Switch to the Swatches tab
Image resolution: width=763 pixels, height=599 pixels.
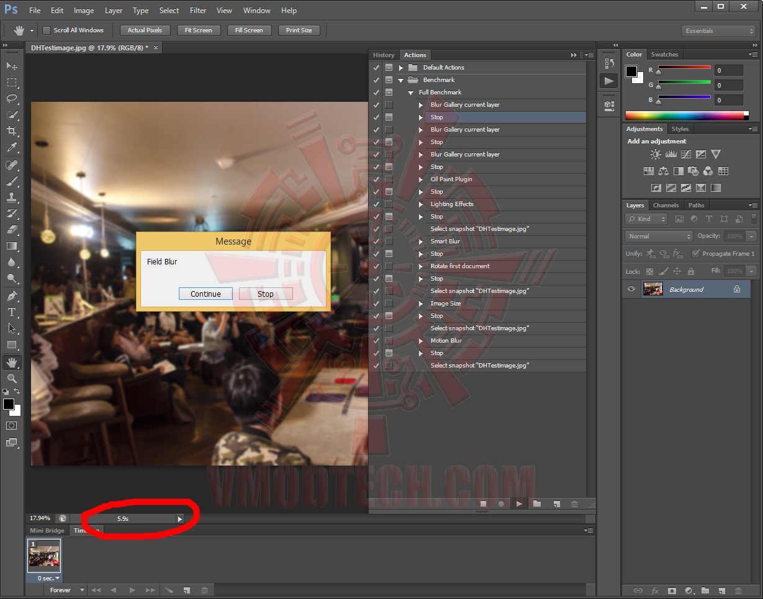coord(664,55)
